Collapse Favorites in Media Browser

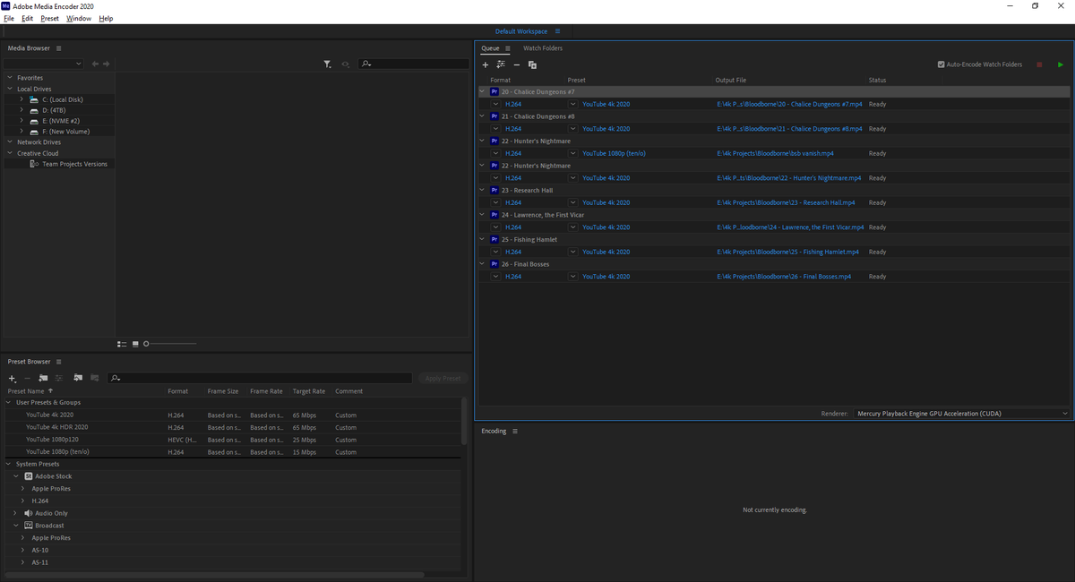(9, 78)
